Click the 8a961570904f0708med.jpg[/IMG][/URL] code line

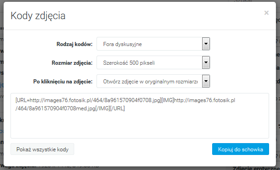(70, 108)
